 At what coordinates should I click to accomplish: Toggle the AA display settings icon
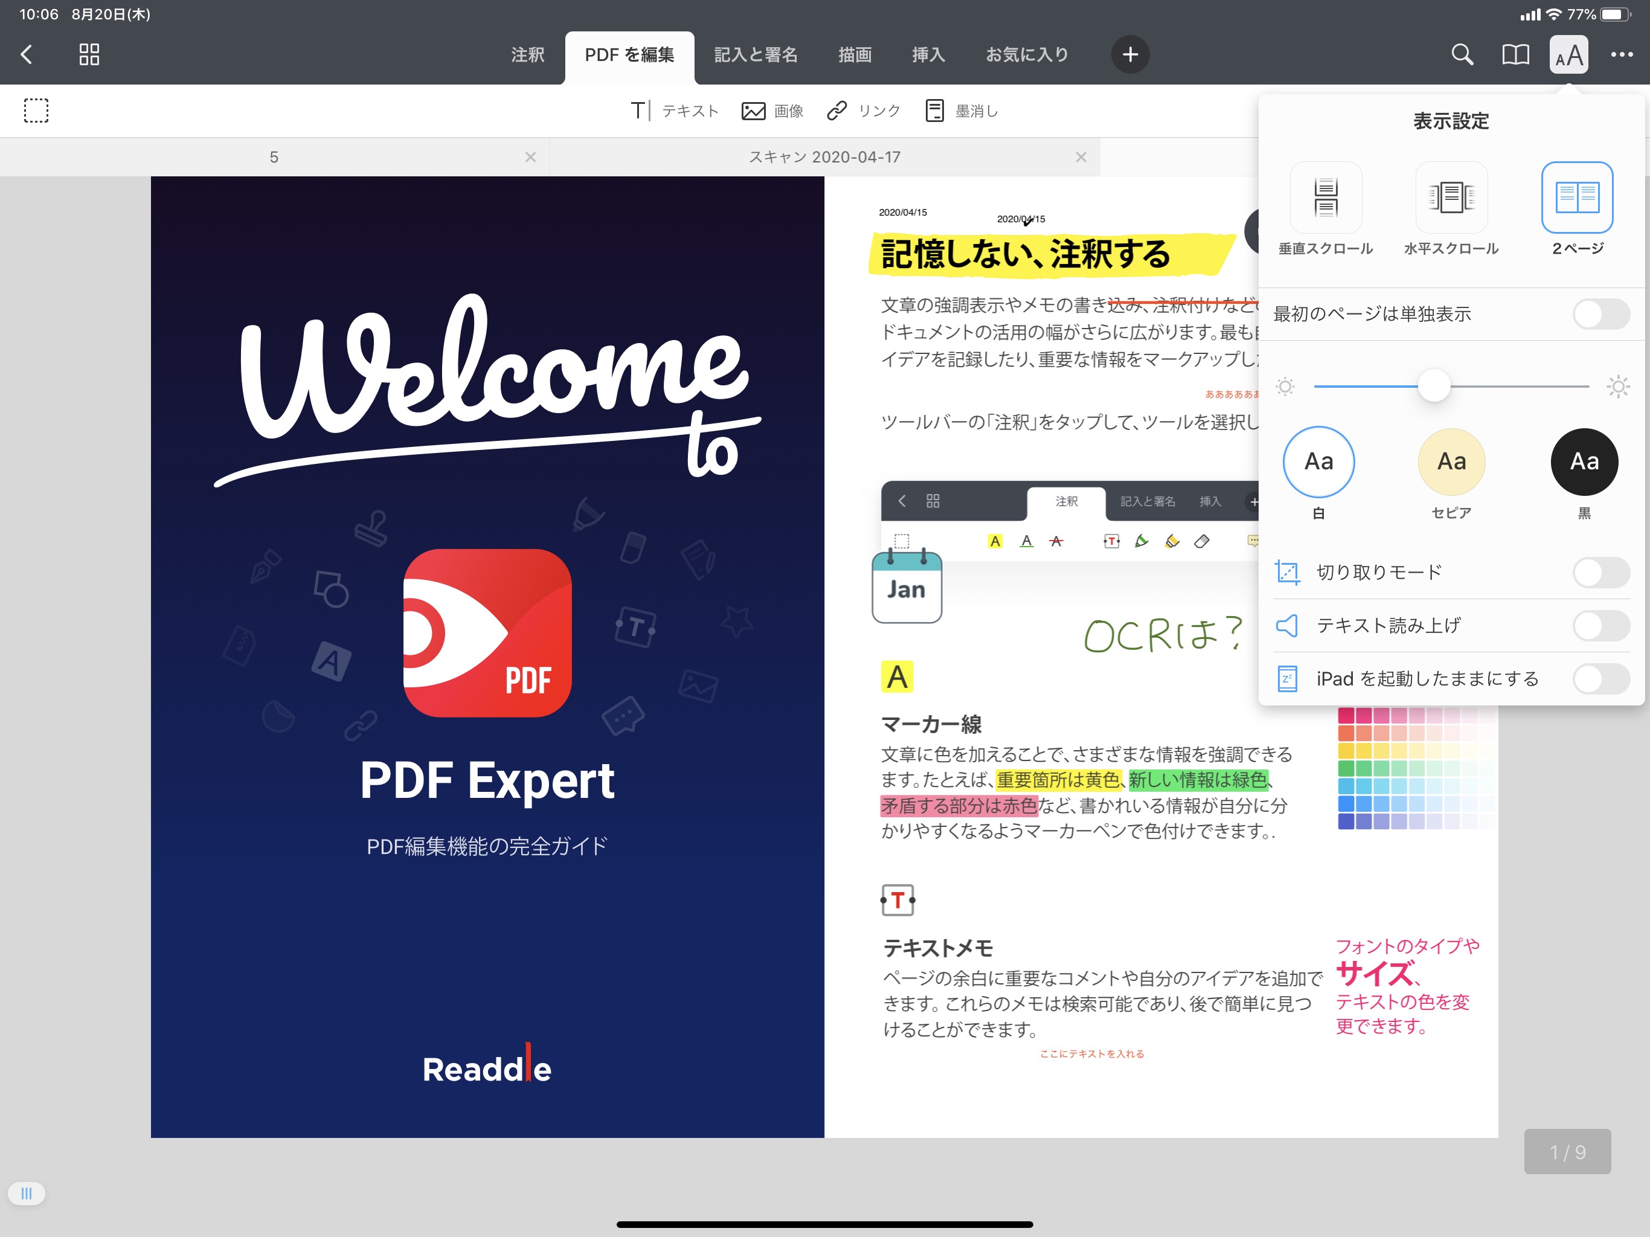coord(1568,54)
